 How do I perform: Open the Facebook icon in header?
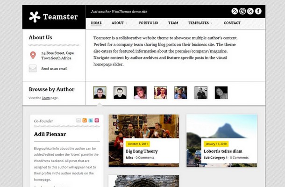coord(258,11)
